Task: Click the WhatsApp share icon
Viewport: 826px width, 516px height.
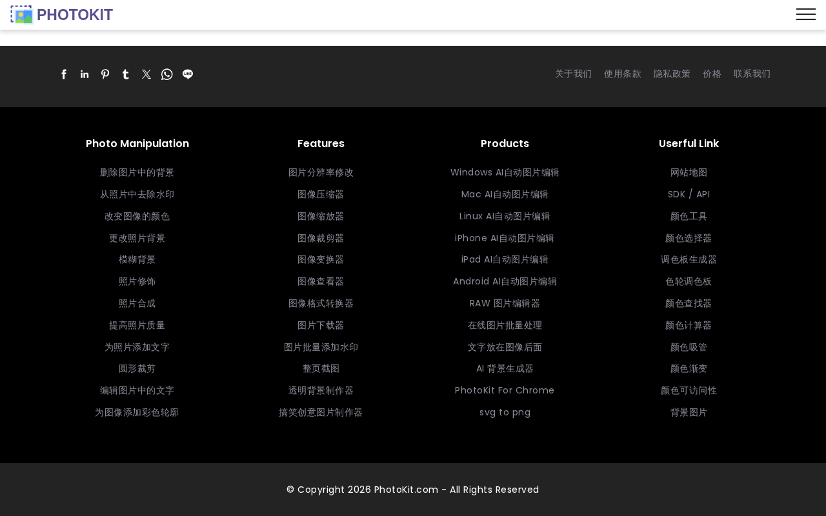Action: tap(167, 74)
